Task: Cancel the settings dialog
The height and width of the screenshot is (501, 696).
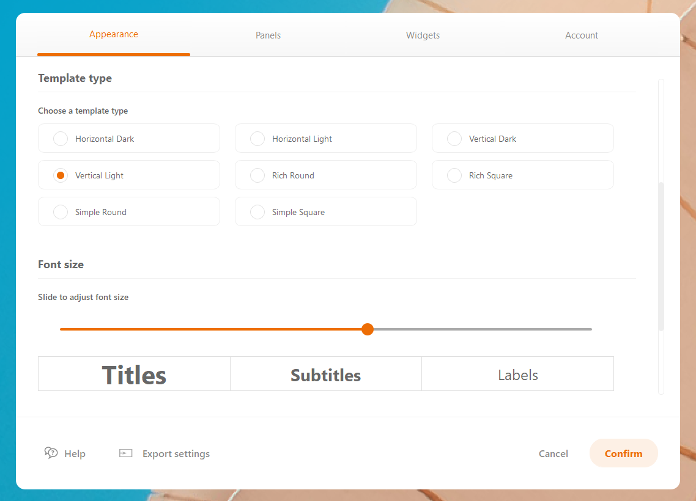Action: (x=553, y=453)
